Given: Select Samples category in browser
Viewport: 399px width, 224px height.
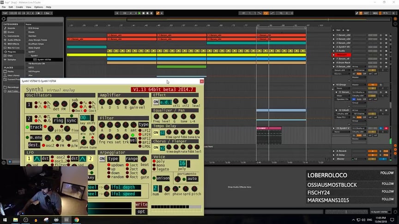Looking at the screenshot, I should (x=12, y=59).
